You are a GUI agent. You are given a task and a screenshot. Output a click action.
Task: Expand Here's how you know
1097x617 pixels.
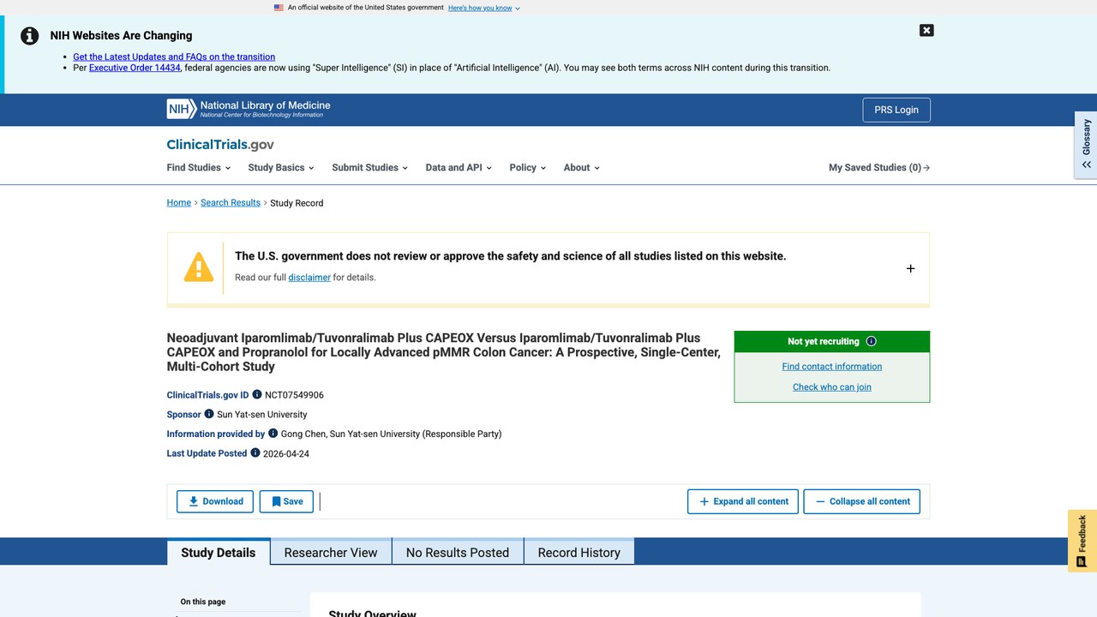[484, 8]
